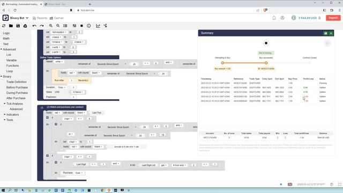
Task: Switch to the second browser tab
Action: [65, 4]
